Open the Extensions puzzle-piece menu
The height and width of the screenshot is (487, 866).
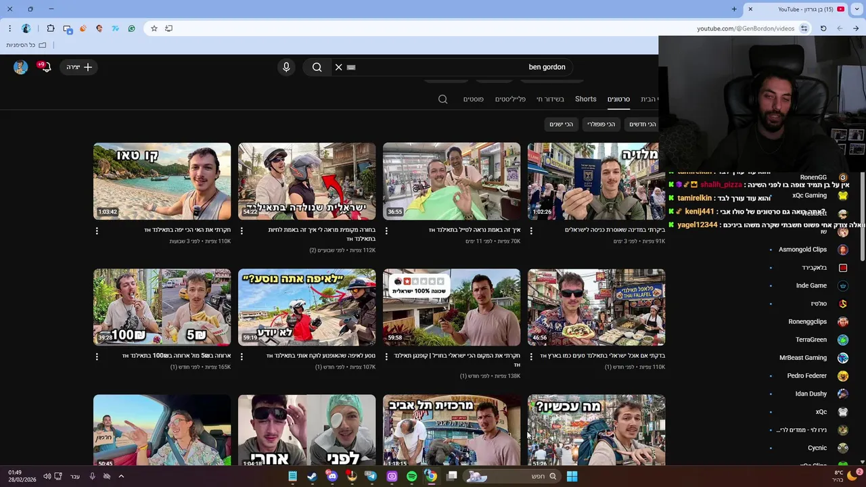(x=51, y=28)
